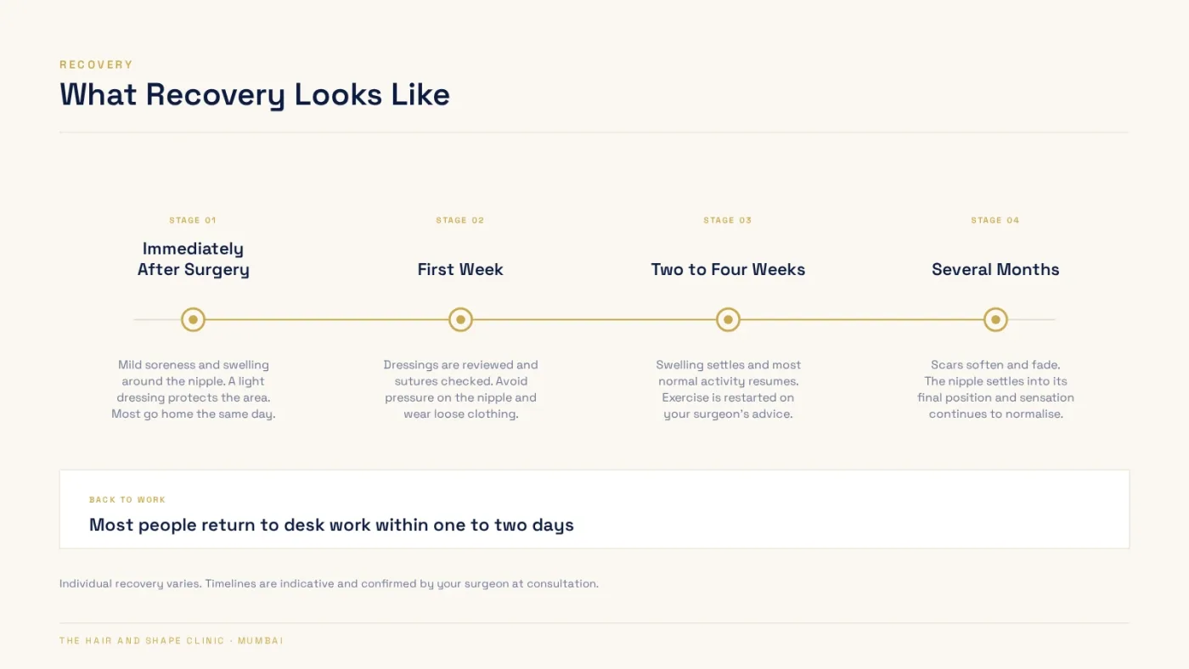Image resolution: width=1189 pixels, height=669 pixels.
Task: Select the 'Immediately After Surgery' heading
Action: (194, 259)
